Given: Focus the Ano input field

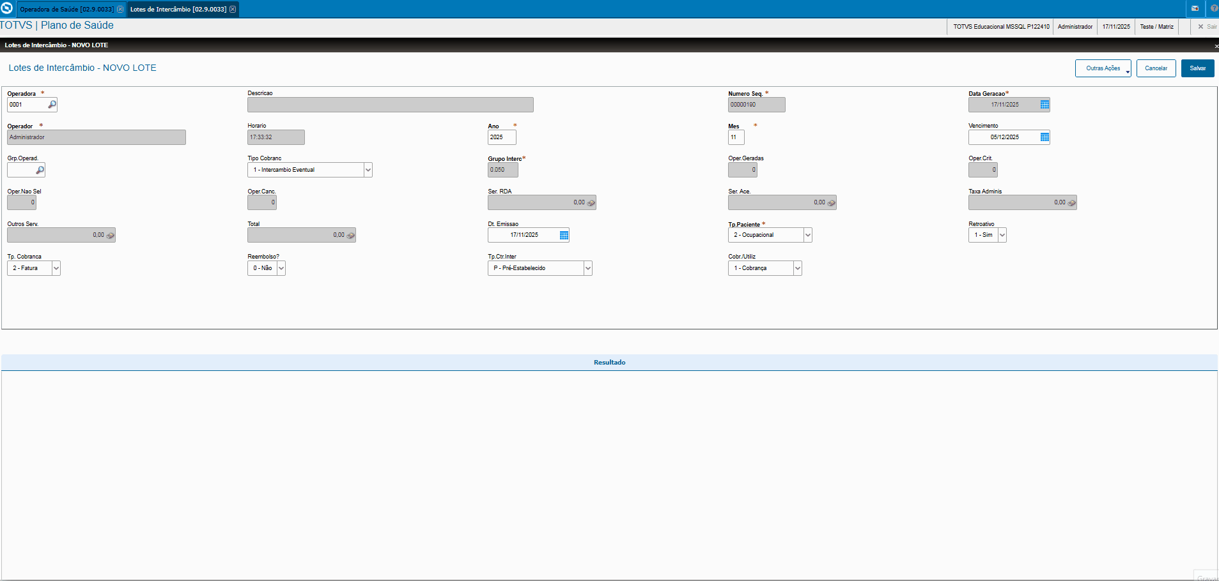Looking at the screenshot, I should click(502, 137).
